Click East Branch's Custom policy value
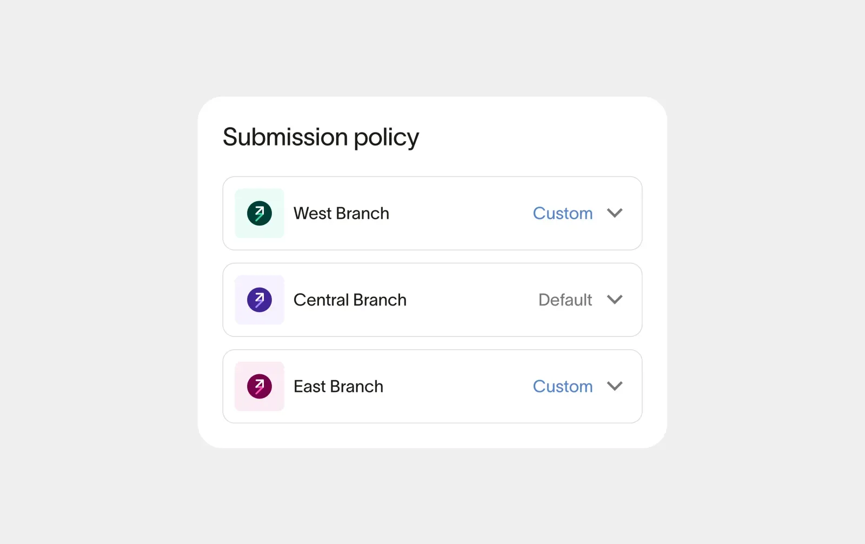Screen dimensions: 865x544 [x=562, y=386]
